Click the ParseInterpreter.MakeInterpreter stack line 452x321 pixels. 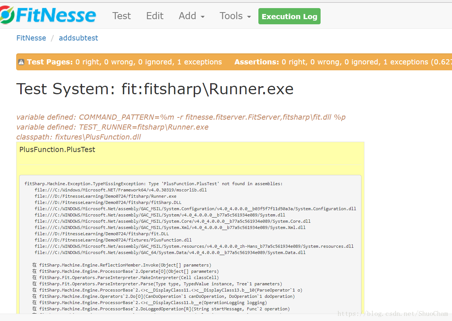(125, 278)
